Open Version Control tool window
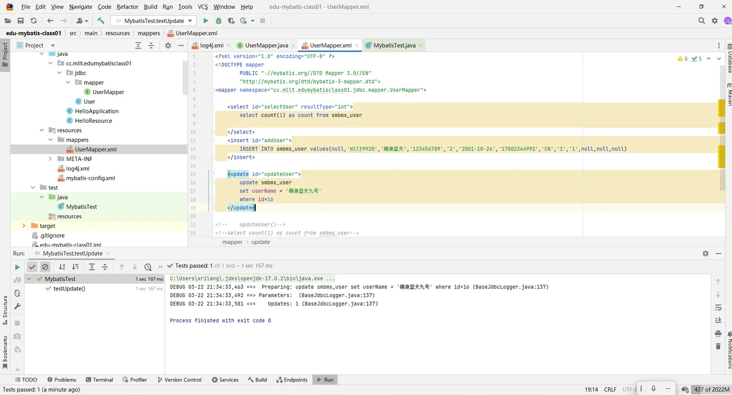The height and width of the screenshot is (395, 732). coord(179,380)
